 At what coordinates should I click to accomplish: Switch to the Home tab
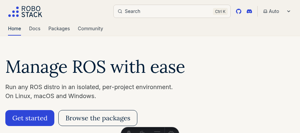(15, 29)
